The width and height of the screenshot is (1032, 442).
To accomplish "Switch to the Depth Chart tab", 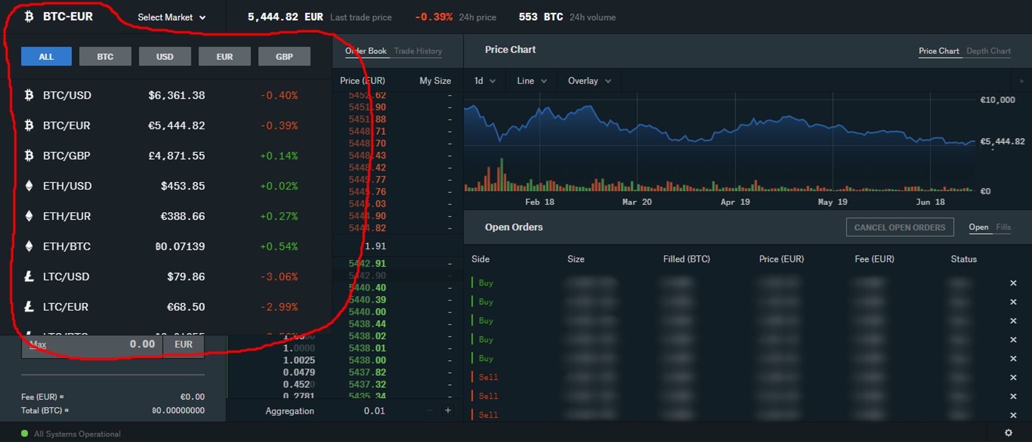I will click(988, 51).
